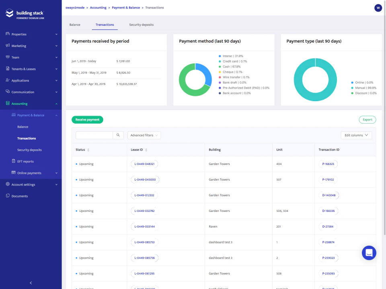Screen dimensions: 386x289
Task: Open the Advanced filters dropdown
Action: [144, 135]
